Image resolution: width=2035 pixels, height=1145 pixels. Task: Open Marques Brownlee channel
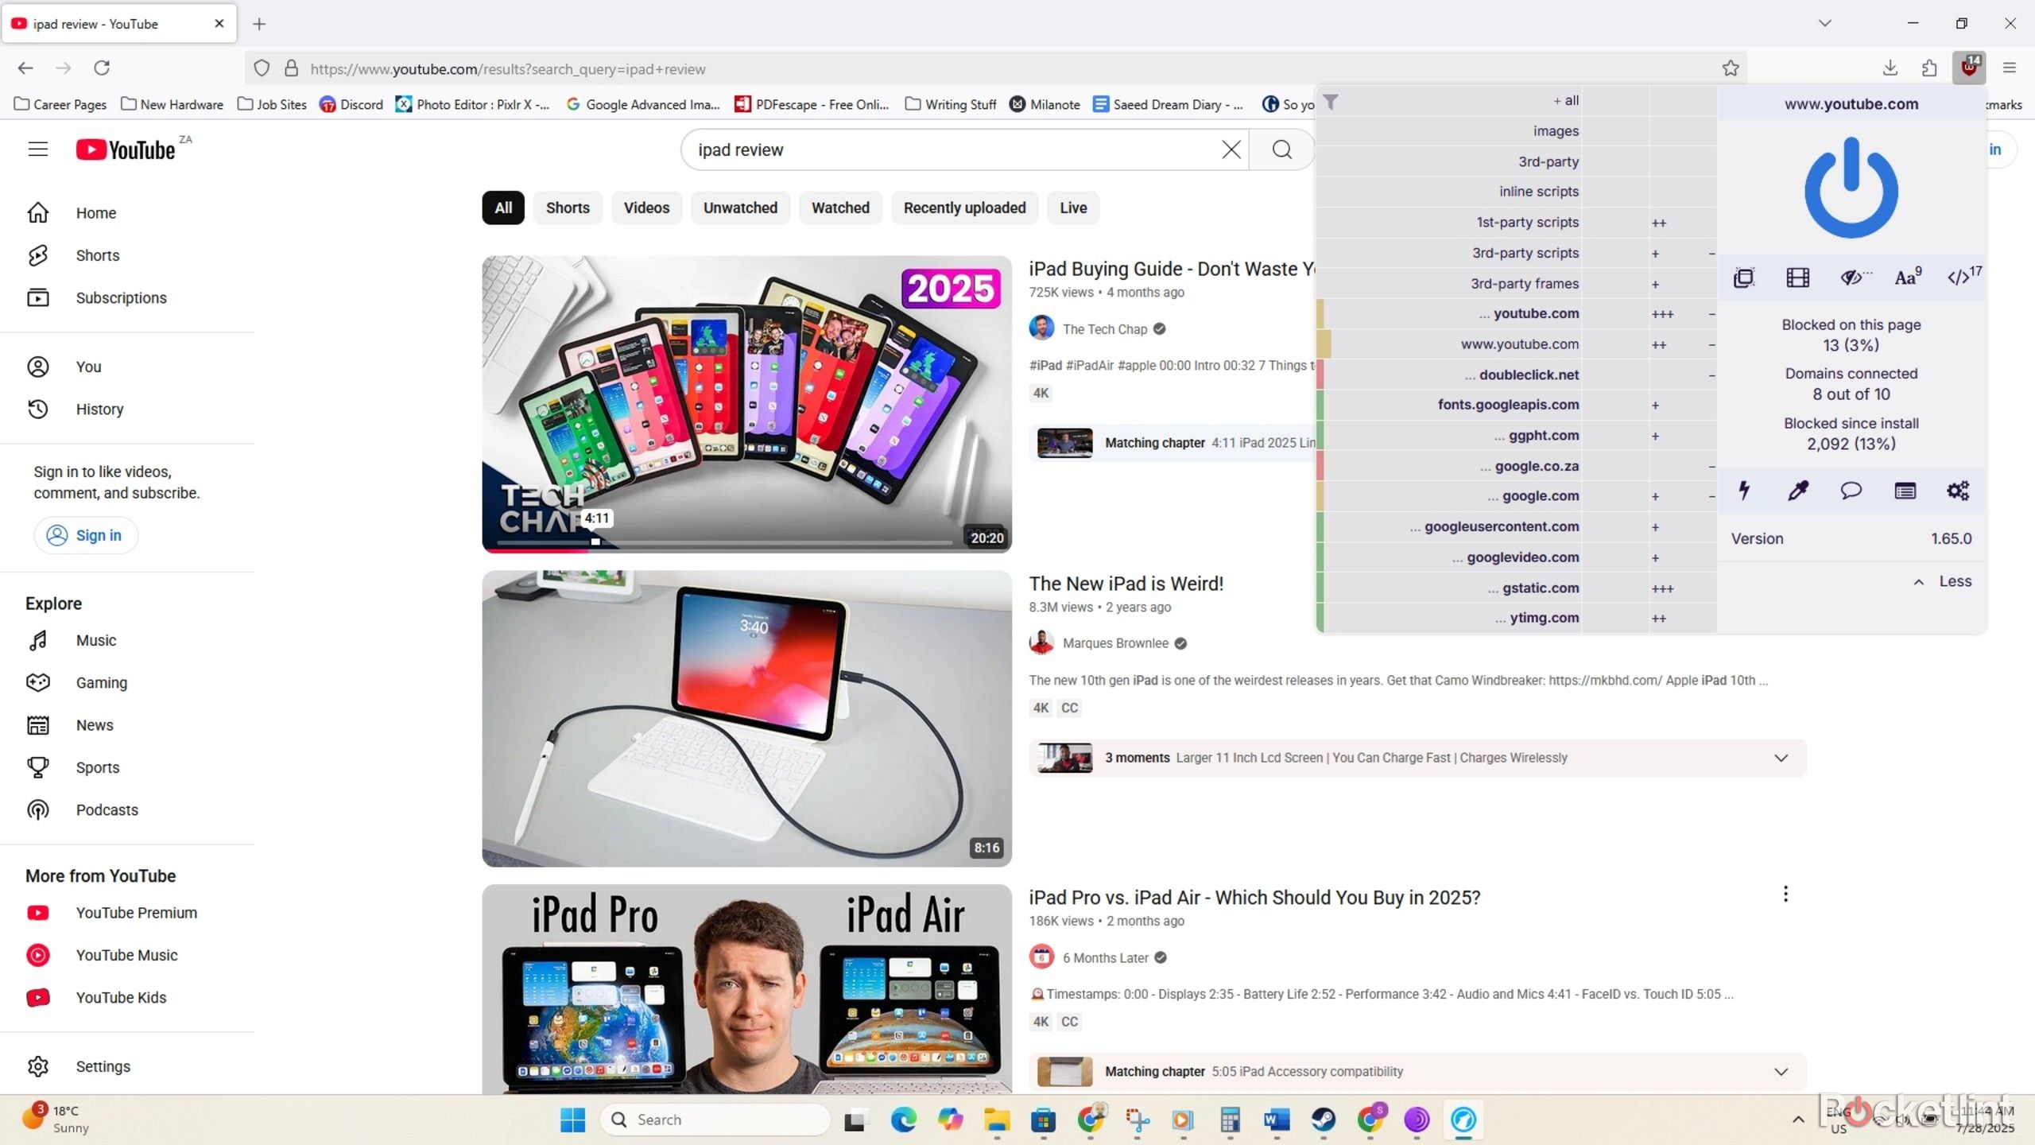[x=1115, y=643]
